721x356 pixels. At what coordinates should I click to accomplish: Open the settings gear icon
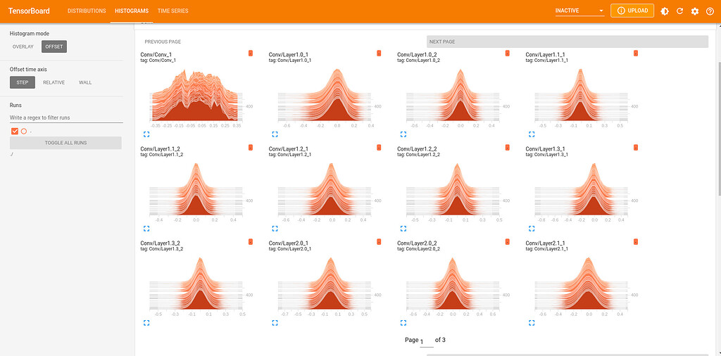point(695,11)
